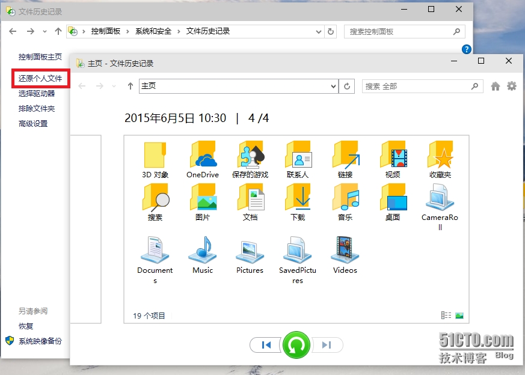The height and width of the screenshot is (375, 525).
Task: Expand chevron after 系统和安全 breadcrumb
Action: (179, 31)
